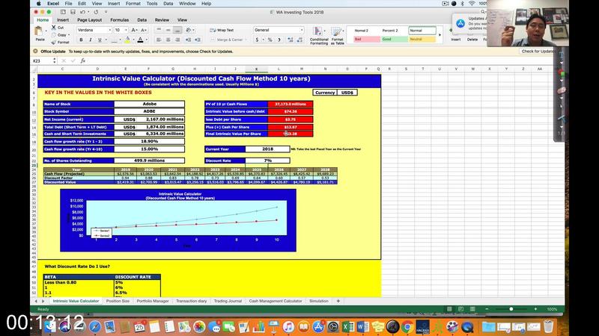The width and height of the screenshot is (599, 336).
Task: Click the Copy icon
Action: (x=54, y=34)
